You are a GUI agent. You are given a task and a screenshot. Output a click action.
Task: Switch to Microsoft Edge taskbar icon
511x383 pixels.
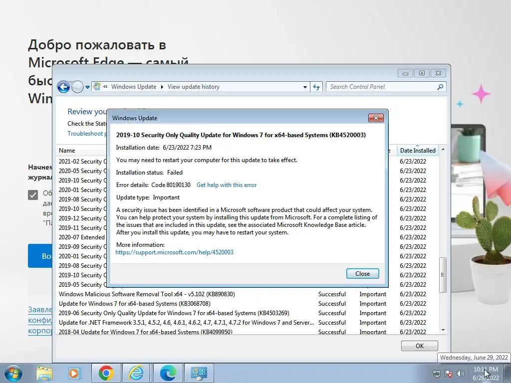tap(168, 373)
